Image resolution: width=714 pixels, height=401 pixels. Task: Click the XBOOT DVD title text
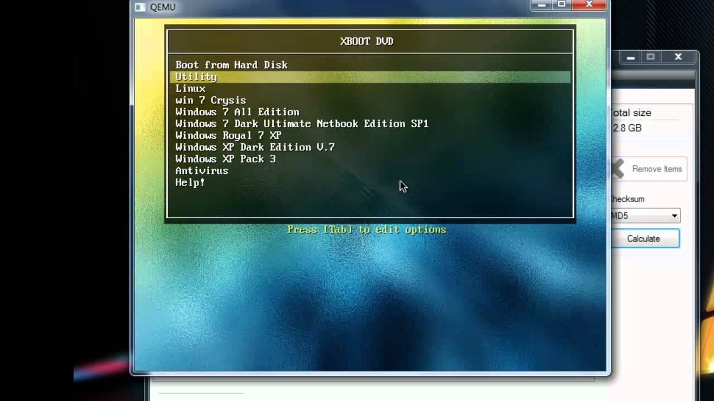point(367,41)
